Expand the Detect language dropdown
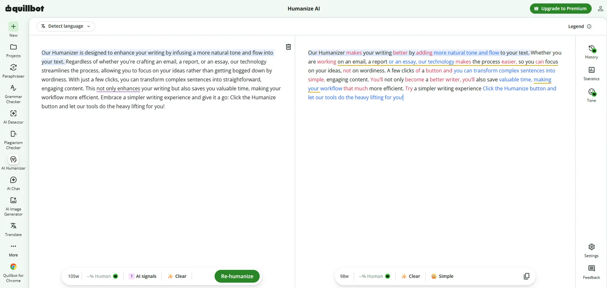 66,26
